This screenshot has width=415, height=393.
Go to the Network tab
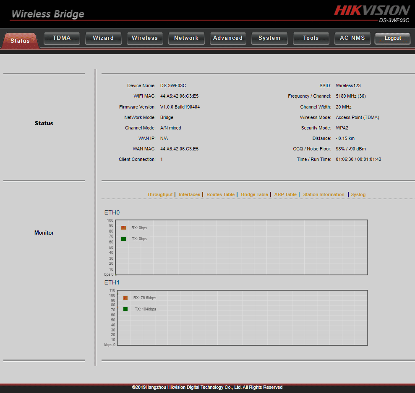[x=186, y=38]
